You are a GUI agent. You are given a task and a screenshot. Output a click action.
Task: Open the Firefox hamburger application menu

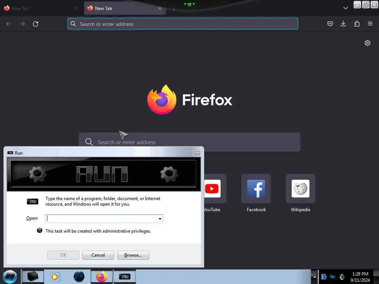[x=370, y=24]
